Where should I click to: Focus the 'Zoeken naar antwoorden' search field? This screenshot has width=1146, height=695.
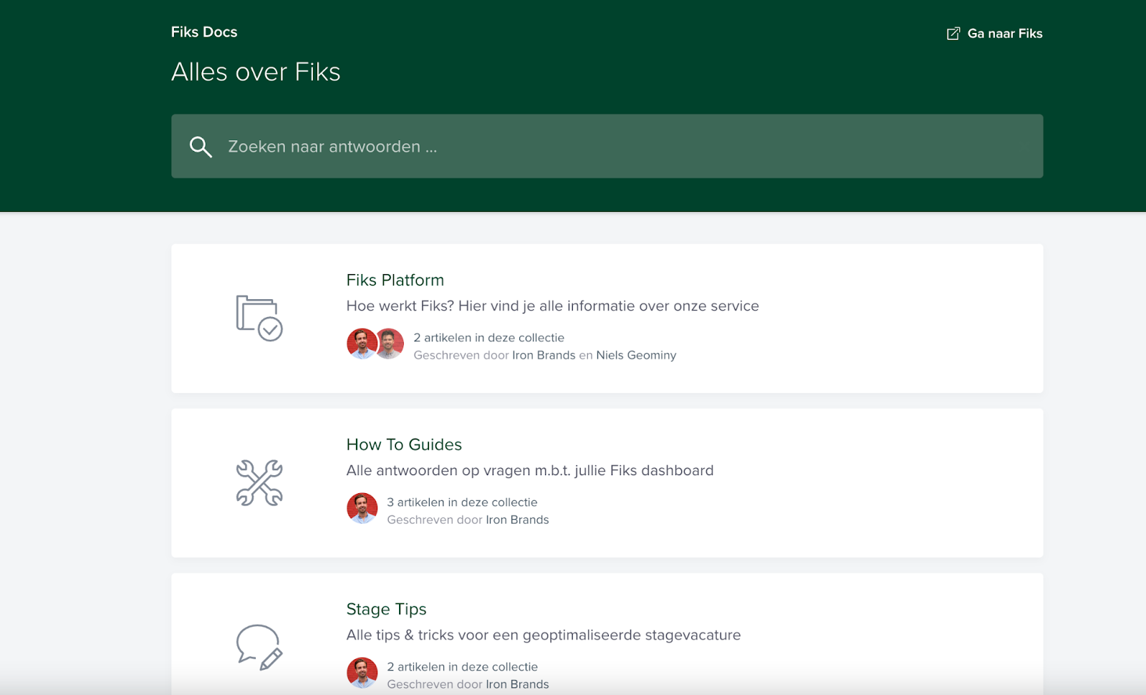pos(607,146)
